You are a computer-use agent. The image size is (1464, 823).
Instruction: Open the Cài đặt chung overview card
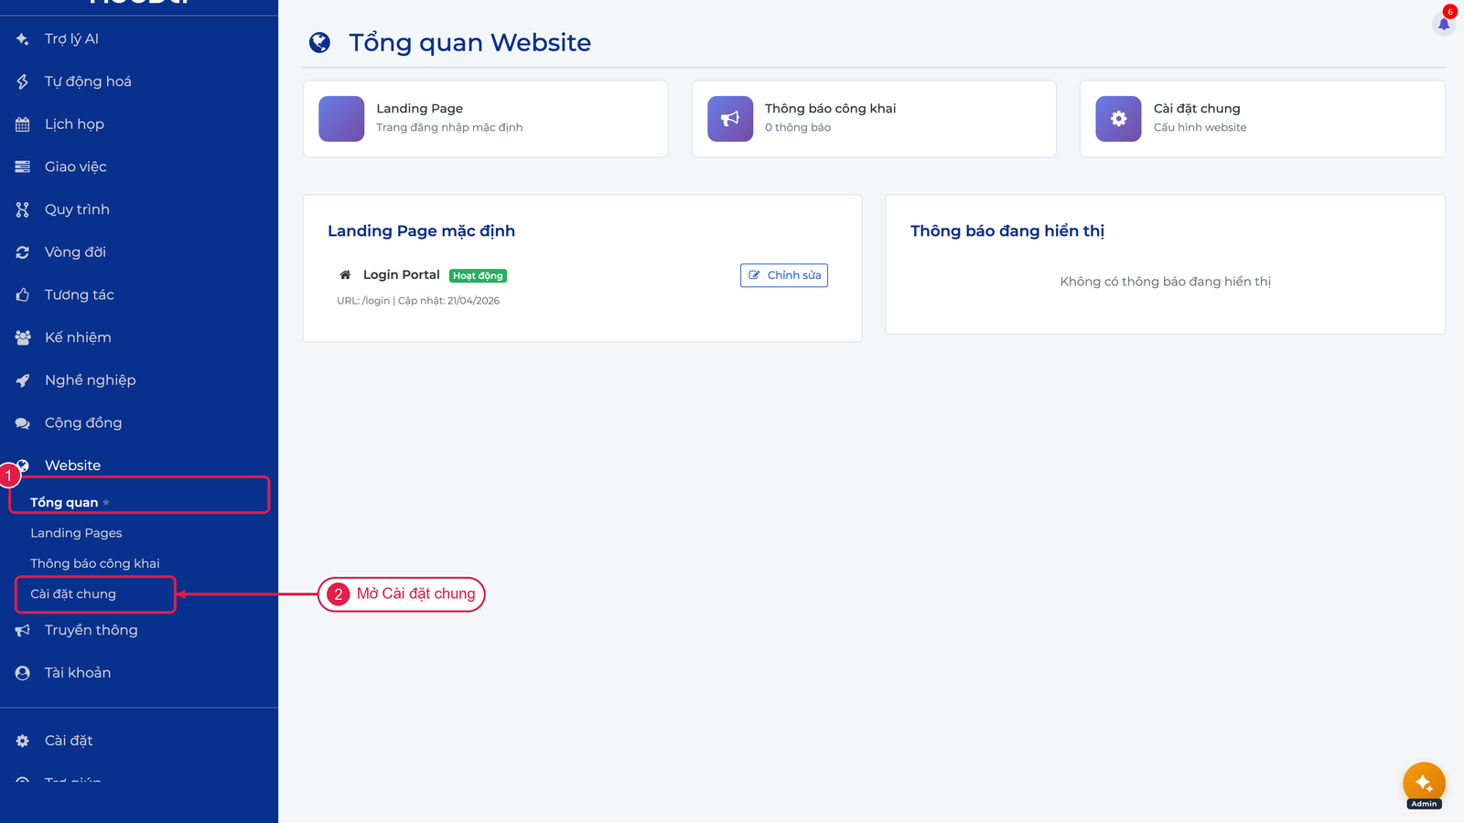pos(1263,119)
